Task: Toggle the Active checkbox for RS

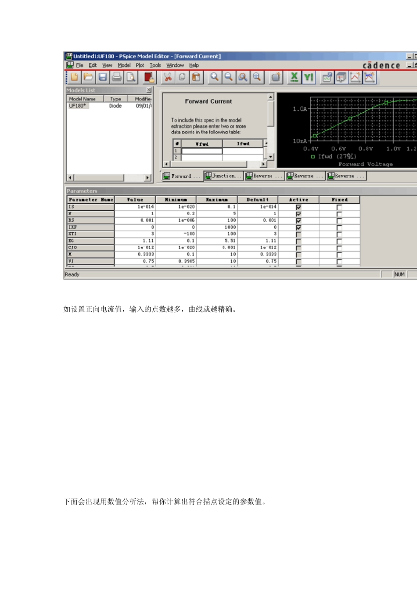Action: tap(298, 220)
